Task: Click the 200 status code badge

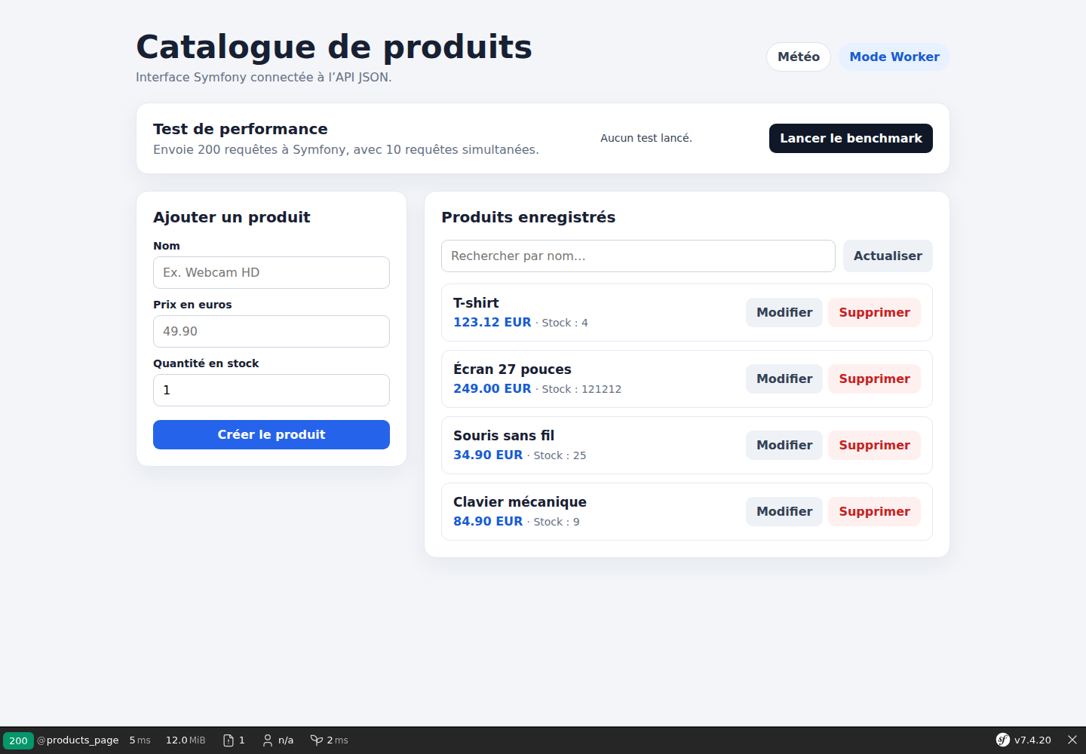Action: pos(18,740)
